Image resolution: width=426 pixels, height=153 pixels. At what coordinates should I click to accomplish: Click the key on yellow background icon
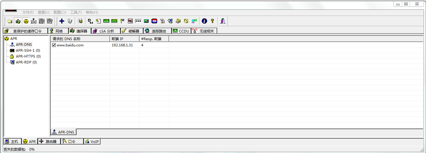click(186, 21)
